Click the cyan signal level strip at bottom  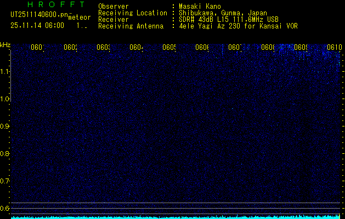(x=176, y=217)
